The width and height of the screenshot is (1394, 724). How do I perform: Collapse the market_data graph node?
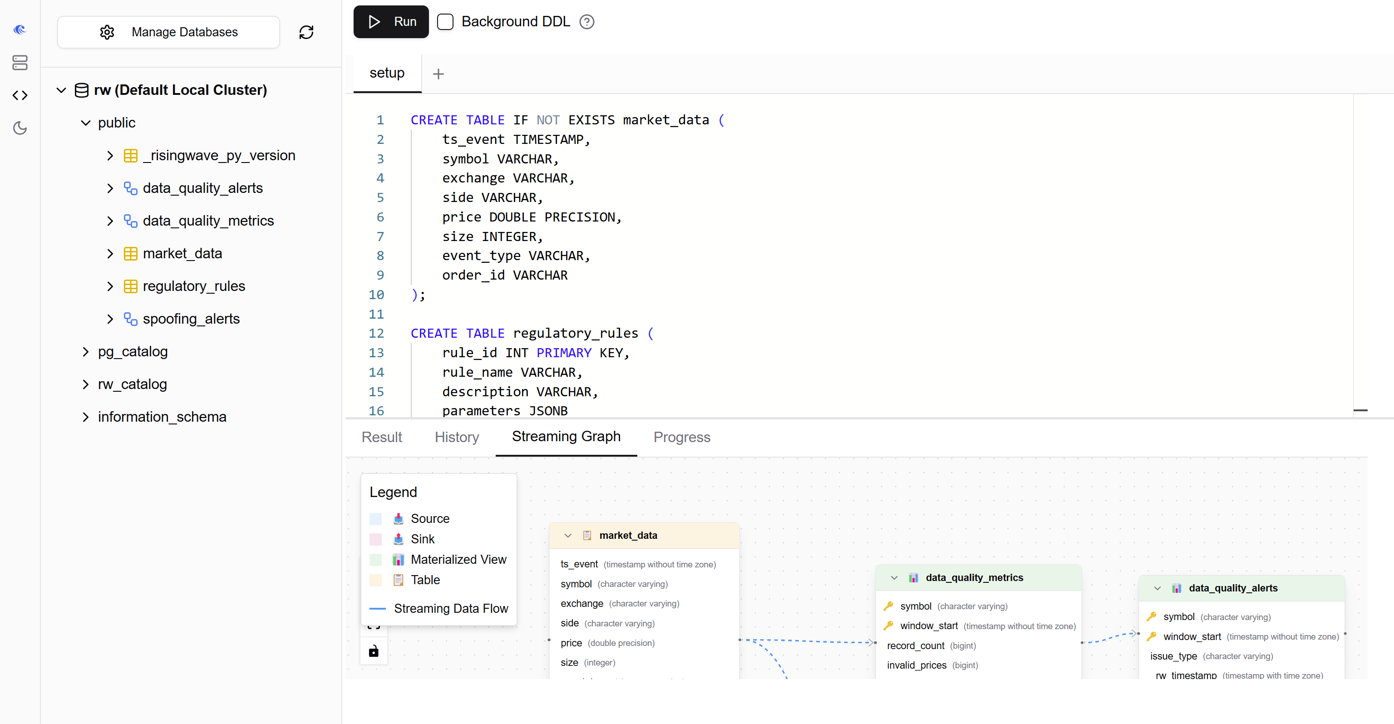point(568,536)
